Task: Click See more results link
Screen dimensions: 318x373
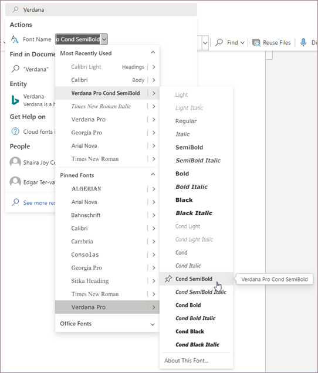Action: [39, 203]
